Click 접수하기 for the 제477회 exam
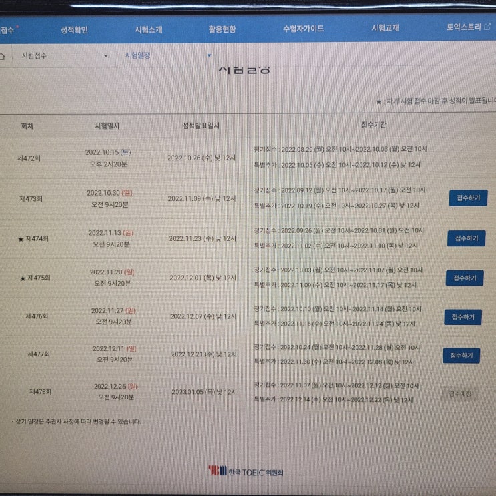Image resolution: width=496 pixels, height=496 pixels. coord(461,356)
